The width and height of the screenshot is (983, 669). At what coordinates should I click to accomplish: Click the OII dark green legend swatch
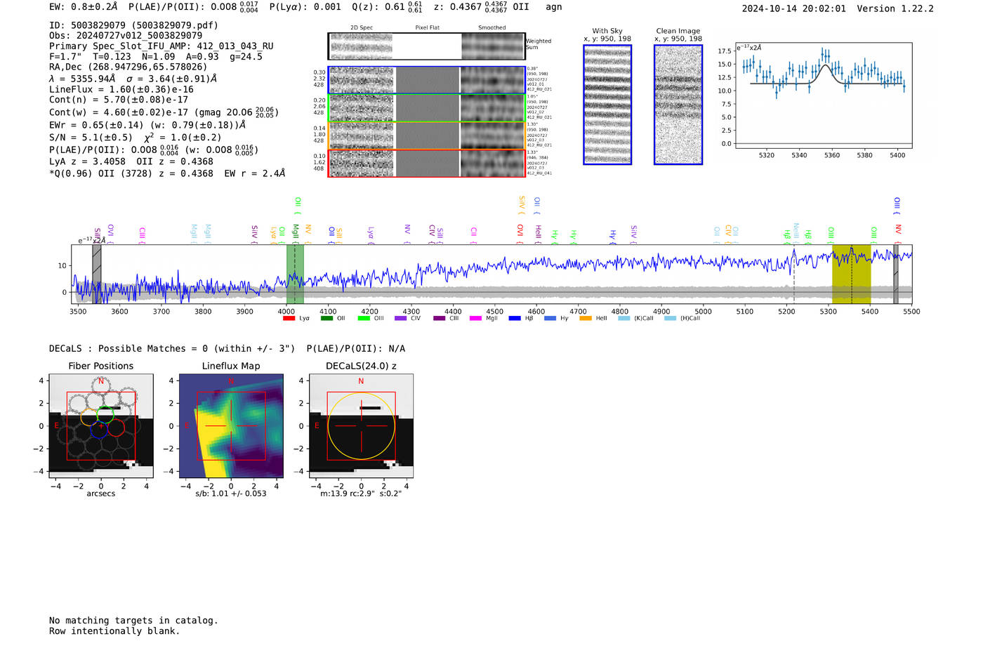coord(326,319)
